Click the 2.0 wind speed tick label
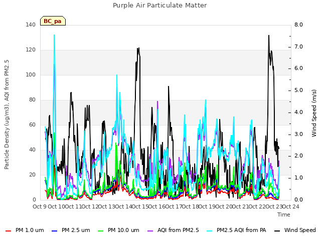 [298, 156]
